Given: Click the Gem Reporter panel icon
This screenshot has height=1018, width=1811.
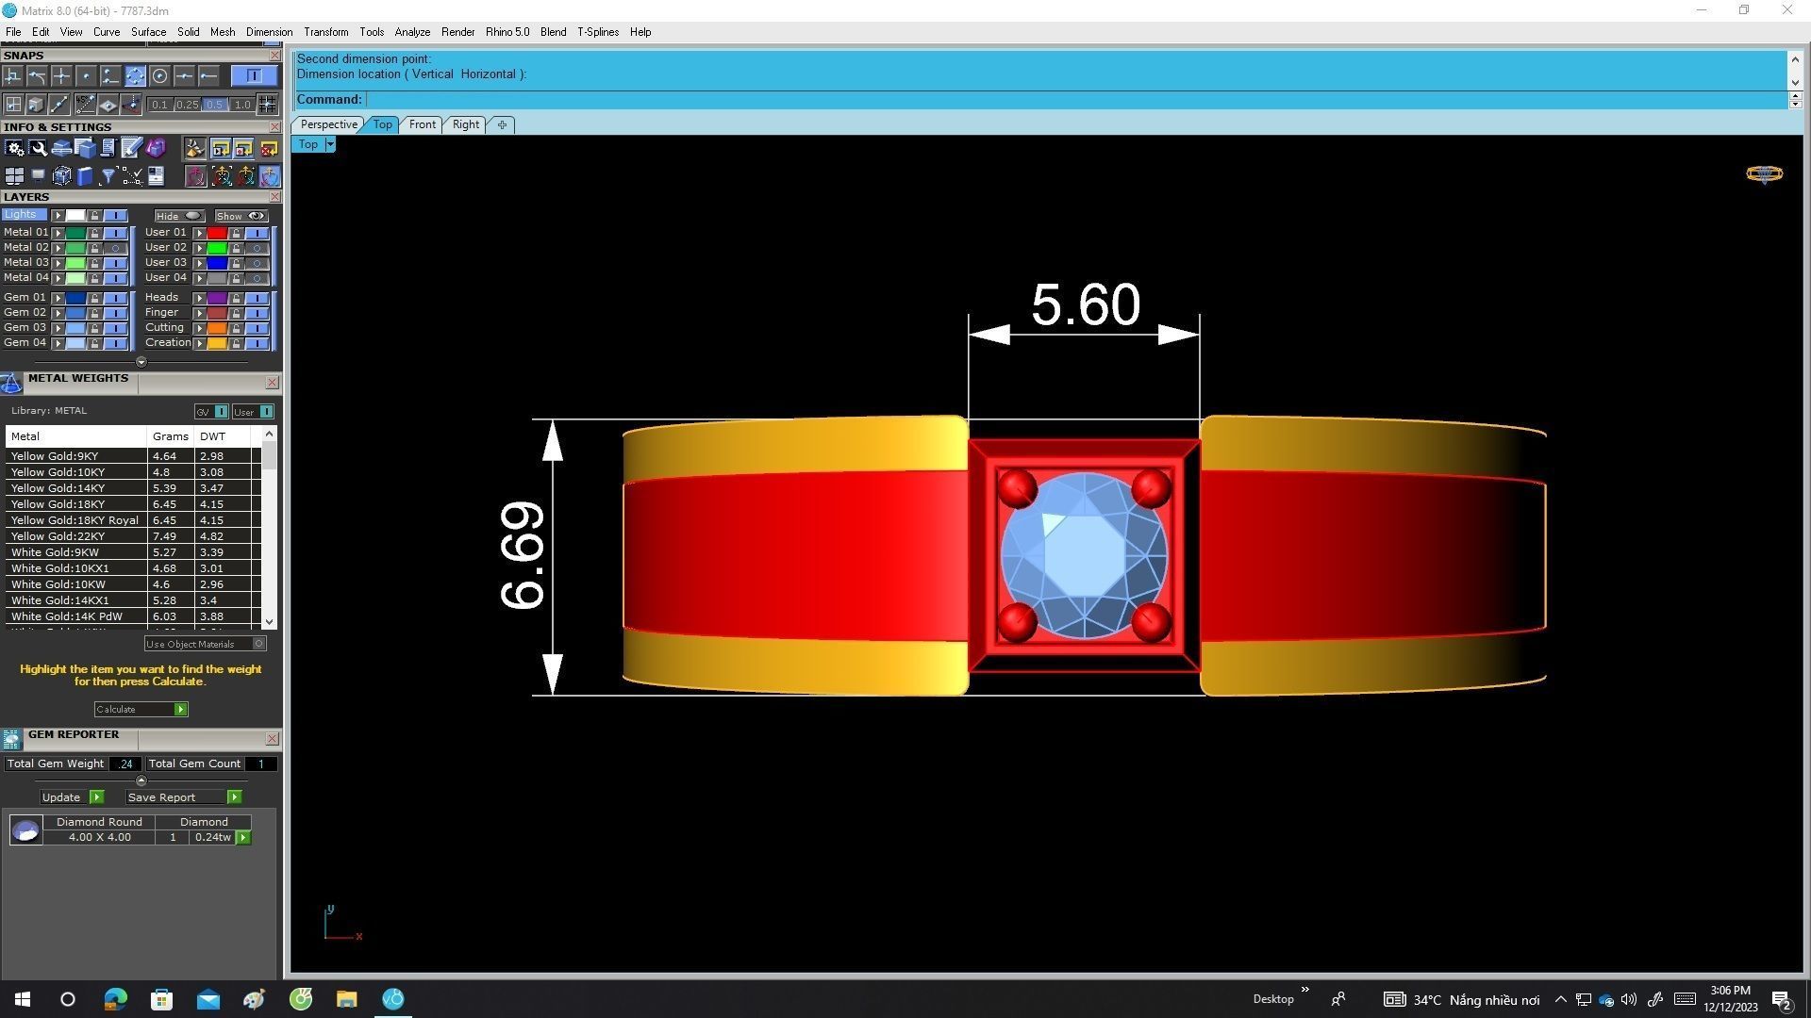Looking at the screenshot, I should tap(11, 740).
